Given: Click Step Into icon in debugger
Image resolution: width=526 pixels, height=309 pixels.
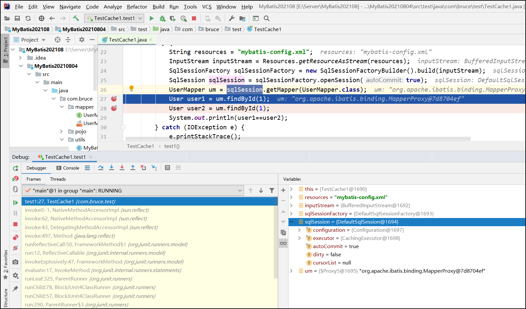Looking at the screenshot, I should coord(112,168).
